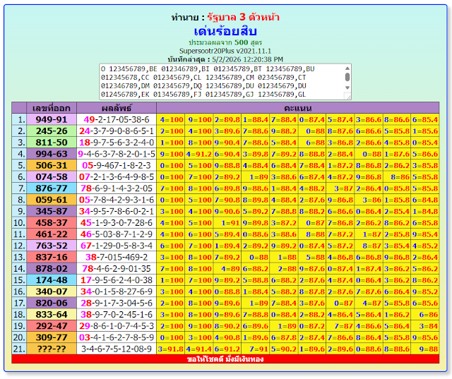Select draw number cell '245-26'
The image size is (452, 379).
[52, 131]
